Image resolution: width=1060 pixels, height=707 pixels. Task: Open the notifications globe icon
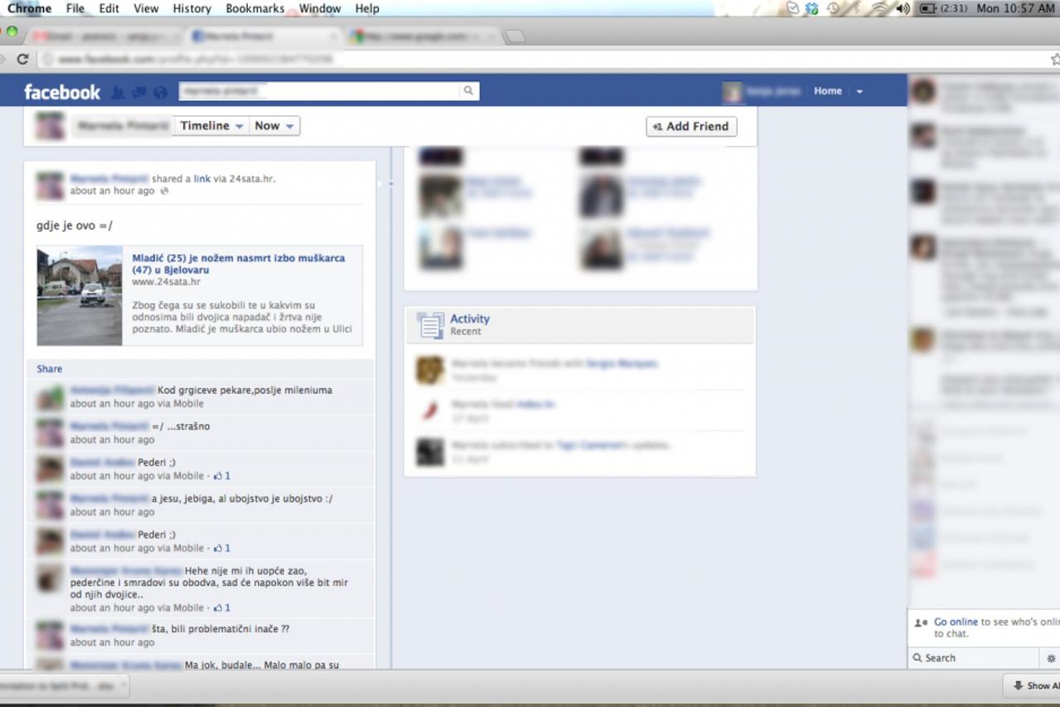pos(161,92)
